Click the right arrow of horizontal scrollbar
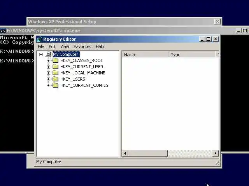 pyautogui.click(x=215, y=153)
